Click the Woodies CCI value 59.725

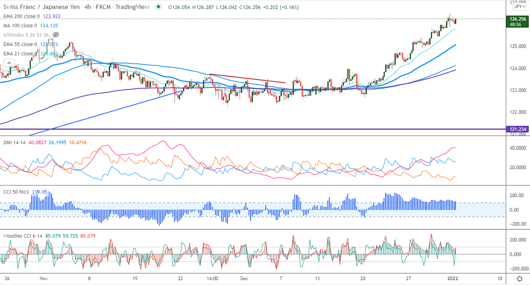(70, 236)
